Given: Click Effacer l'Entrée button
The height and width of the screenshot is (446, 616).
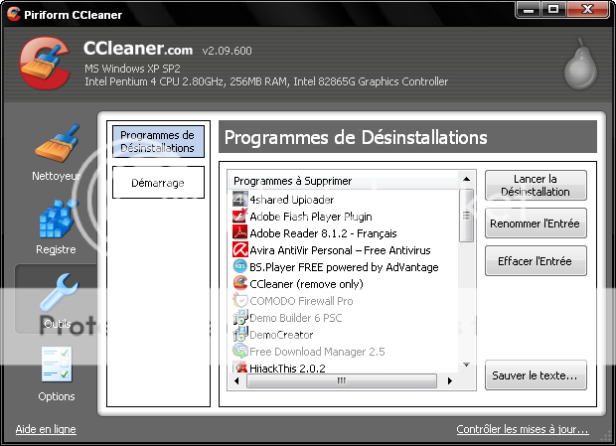Looking at the screenshot, I should [x=536, y=260].
